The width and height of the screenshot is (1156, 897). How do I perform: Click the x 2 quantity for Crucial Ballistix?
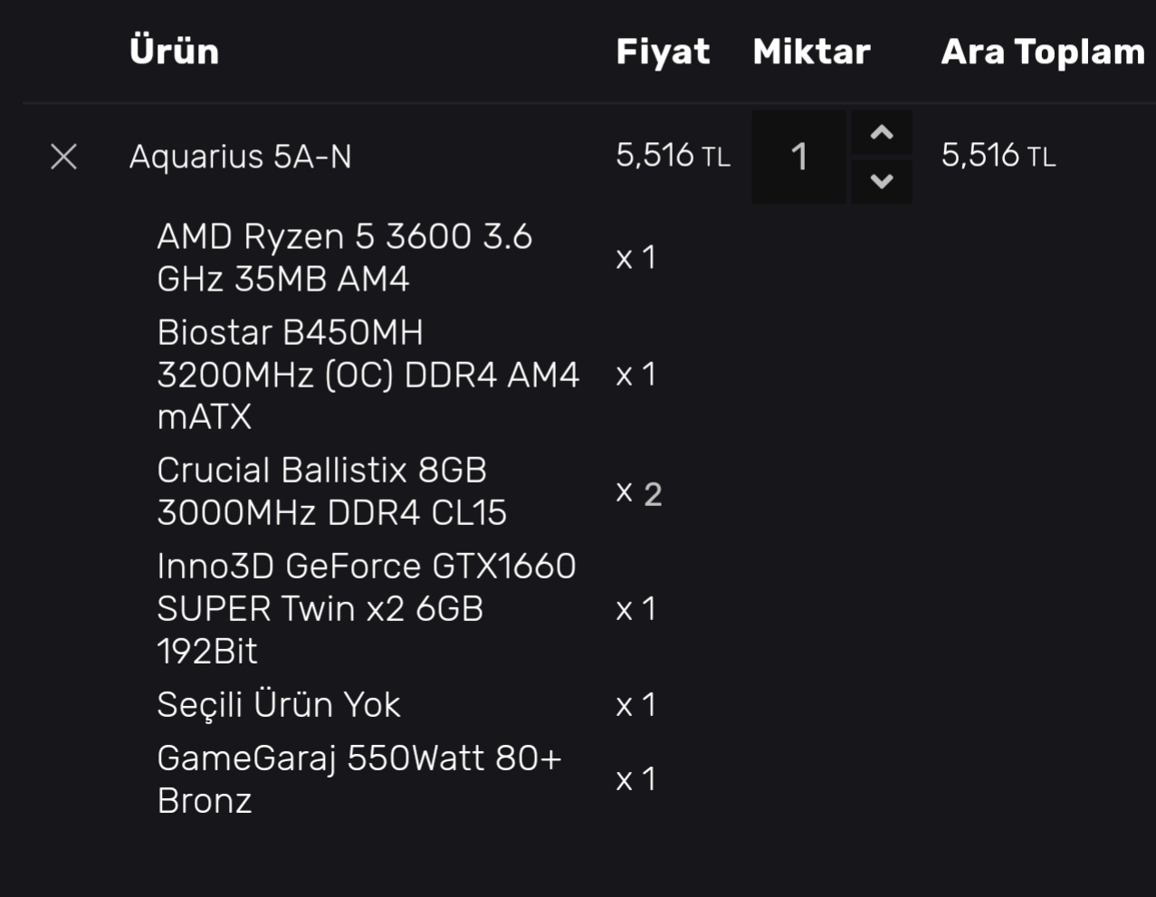(638, 493)
